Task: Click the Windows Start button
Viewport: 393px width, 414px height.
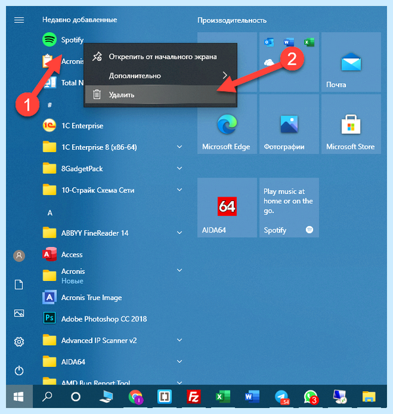Action: (x=19, y=396)
